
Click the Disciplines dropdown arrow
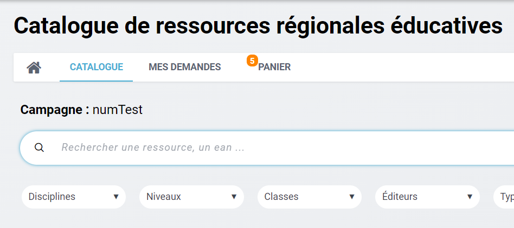click(116, 197)
